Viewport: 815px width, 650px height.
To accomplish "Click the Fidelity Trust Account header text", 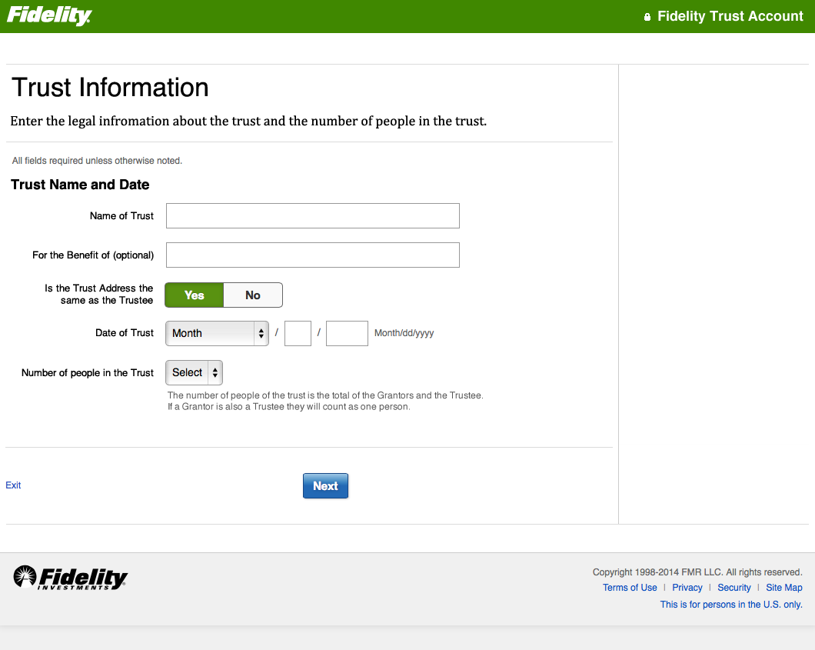I will pos(730,16).
